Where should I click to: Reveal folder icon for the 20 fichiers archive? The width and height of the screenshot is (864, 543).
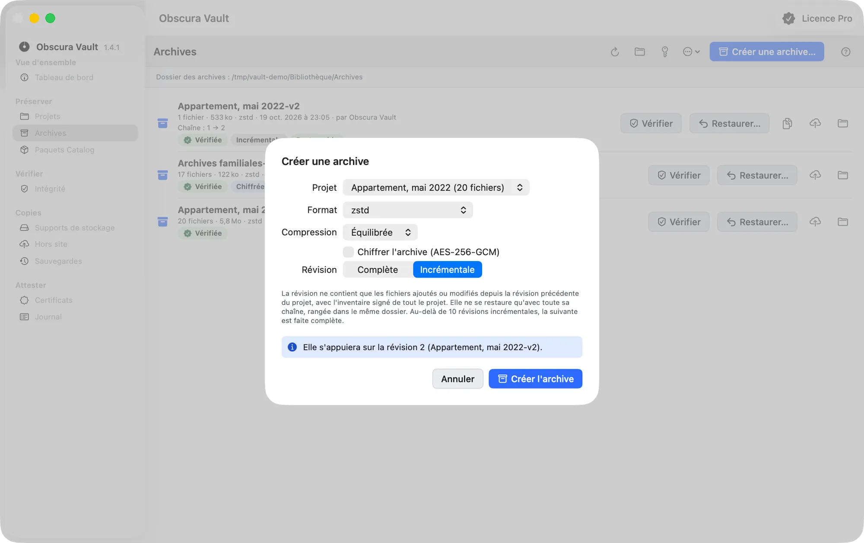843,222
